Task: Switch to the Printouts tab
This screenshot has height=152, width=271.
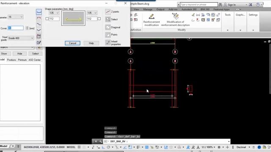Action: click(x=22, y=60)
